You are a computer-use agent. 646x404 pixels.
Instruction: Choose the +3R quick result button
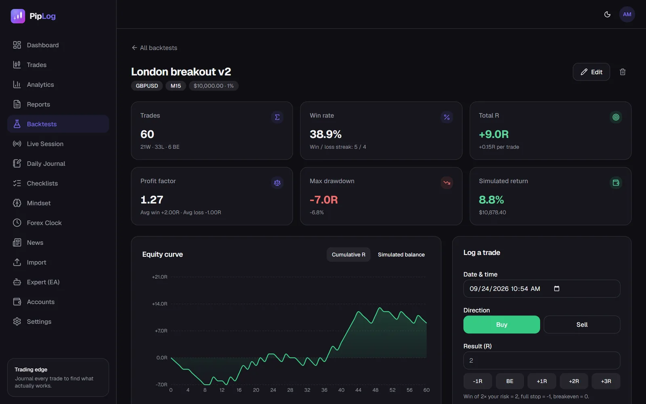click(606, 381)
